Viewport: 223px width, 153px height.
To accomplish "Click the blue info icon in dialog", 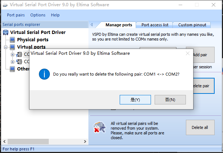I will (x=44, y=74).
